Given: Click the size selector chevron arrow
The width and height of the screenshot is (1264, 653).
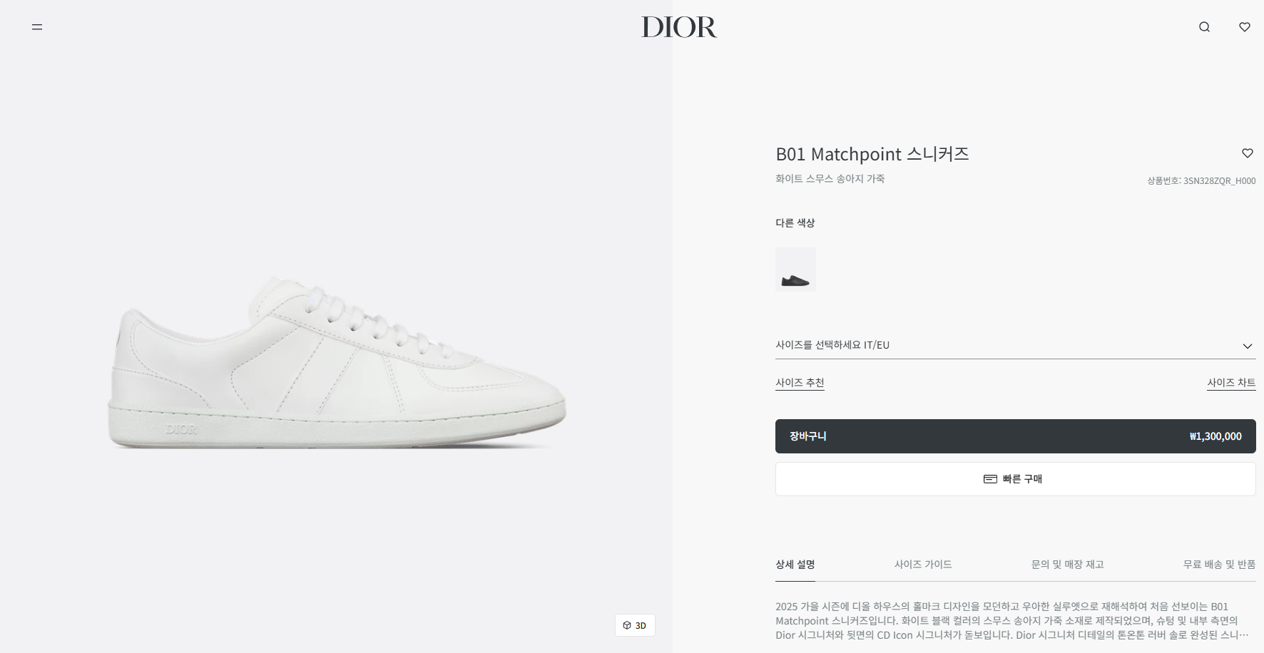Looking at the screenshot, I should pyautogui.click(x=1248, y=346).
